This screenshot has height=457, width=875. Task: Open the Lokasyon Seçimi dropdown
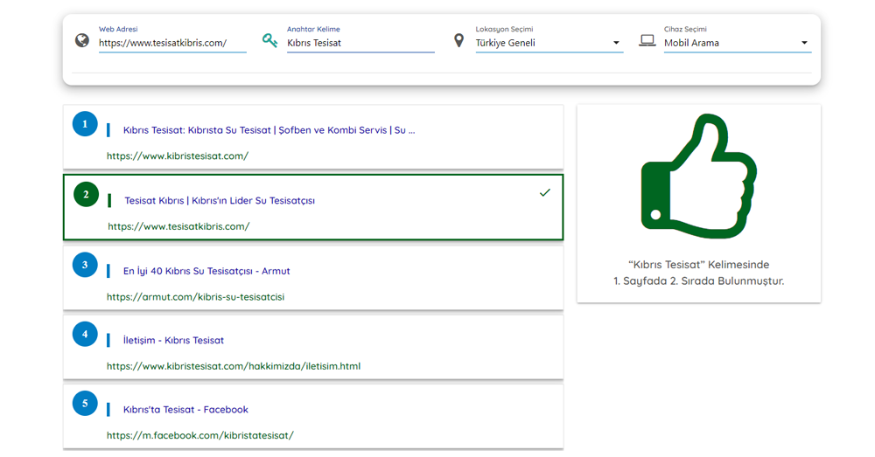click(x=549, y=43)
